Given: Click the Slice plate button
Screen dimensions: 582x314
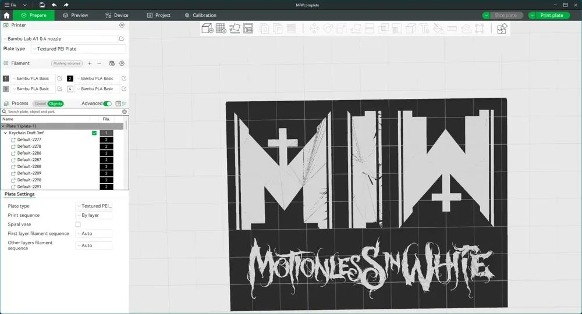Looking at the screenshot, I should [507, 15].
